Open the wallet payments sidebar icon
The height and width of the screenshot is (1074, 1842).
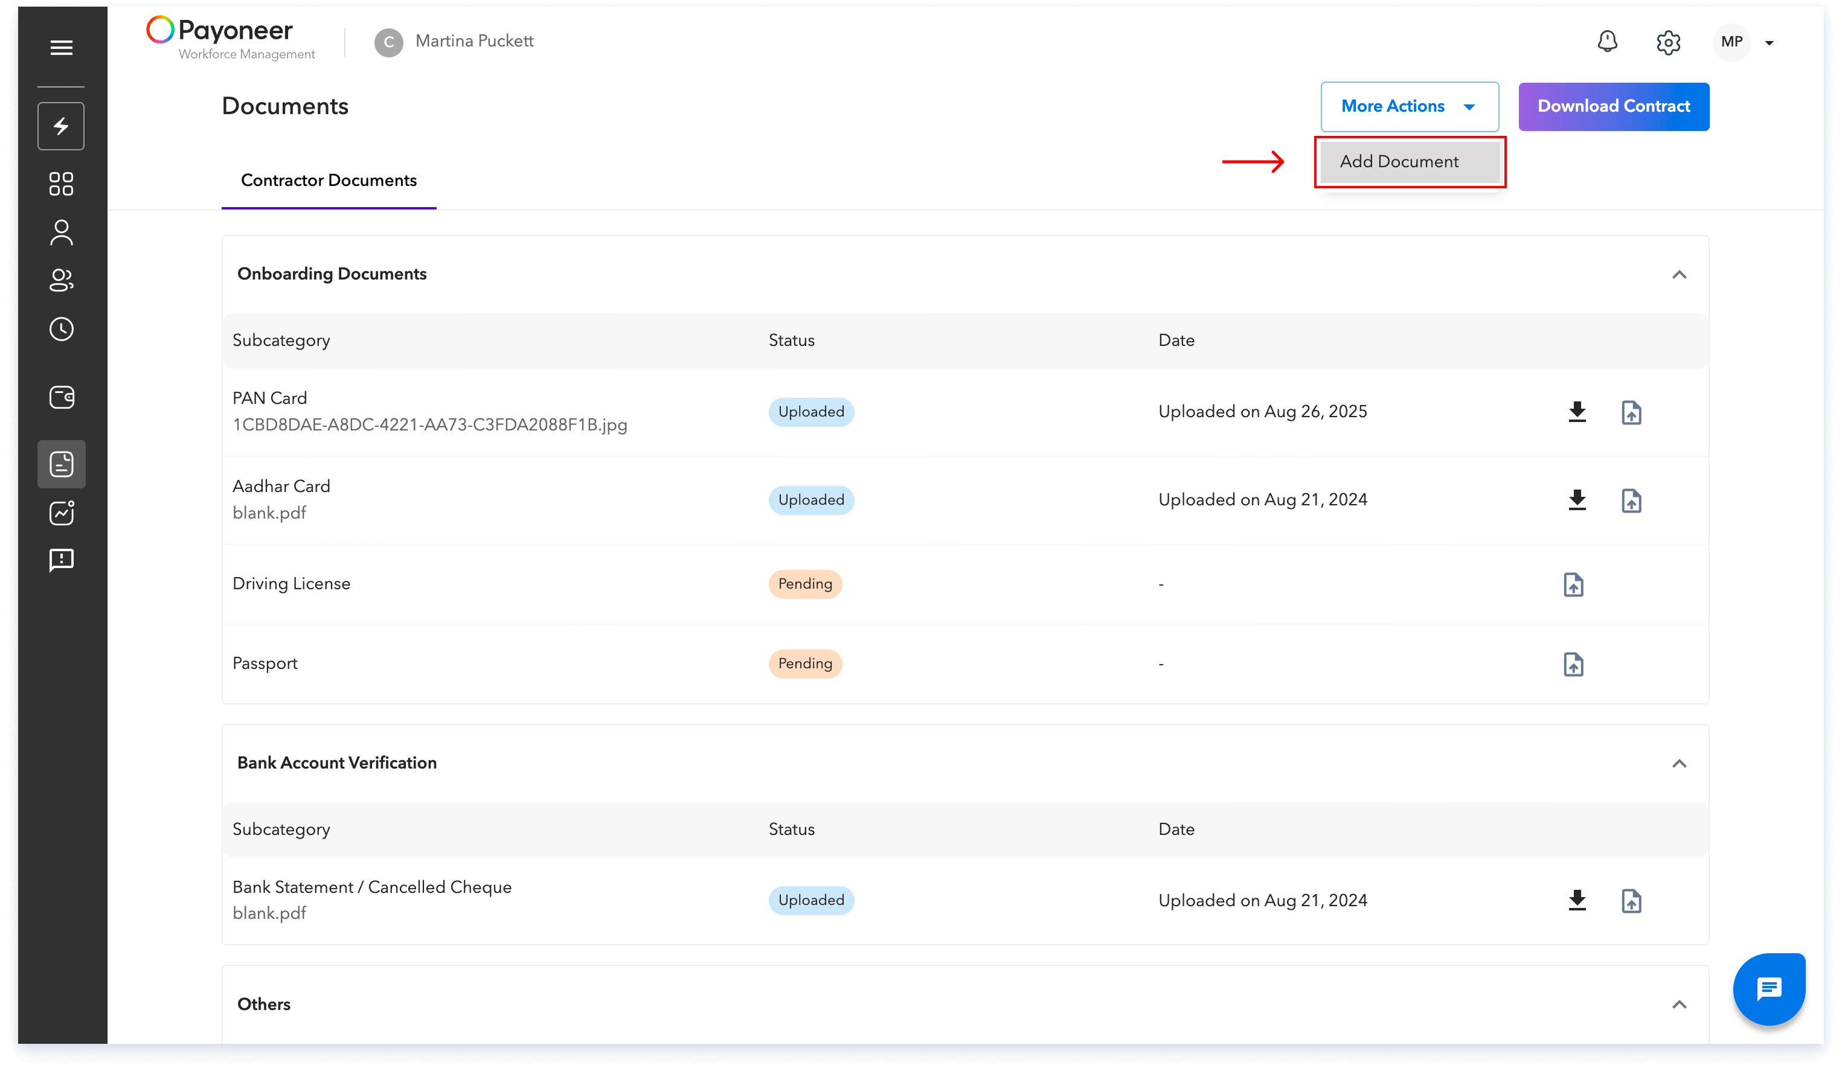(x=62, y=397)
